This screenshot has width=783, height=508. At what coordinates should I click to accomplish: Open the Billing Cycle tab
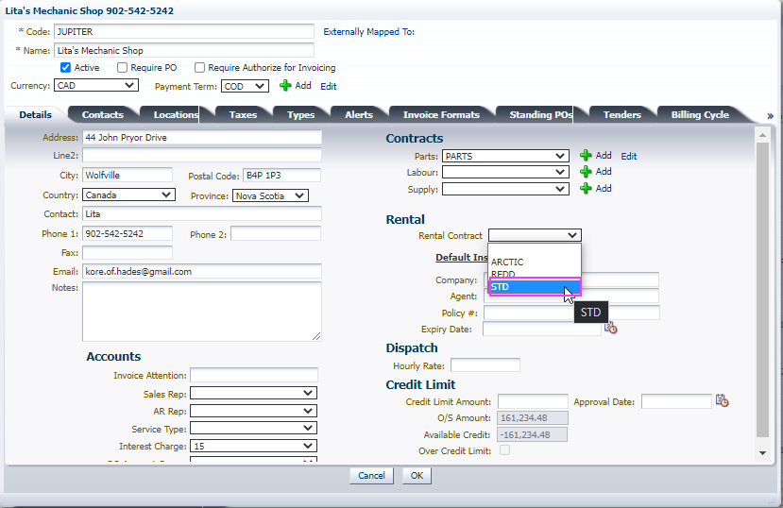click(700, 115)
